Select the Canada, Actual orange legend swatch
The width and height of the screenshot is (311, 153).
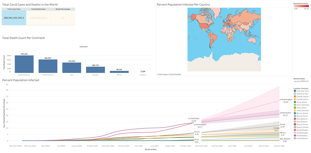pyautogui.click(x=295, y=97)
